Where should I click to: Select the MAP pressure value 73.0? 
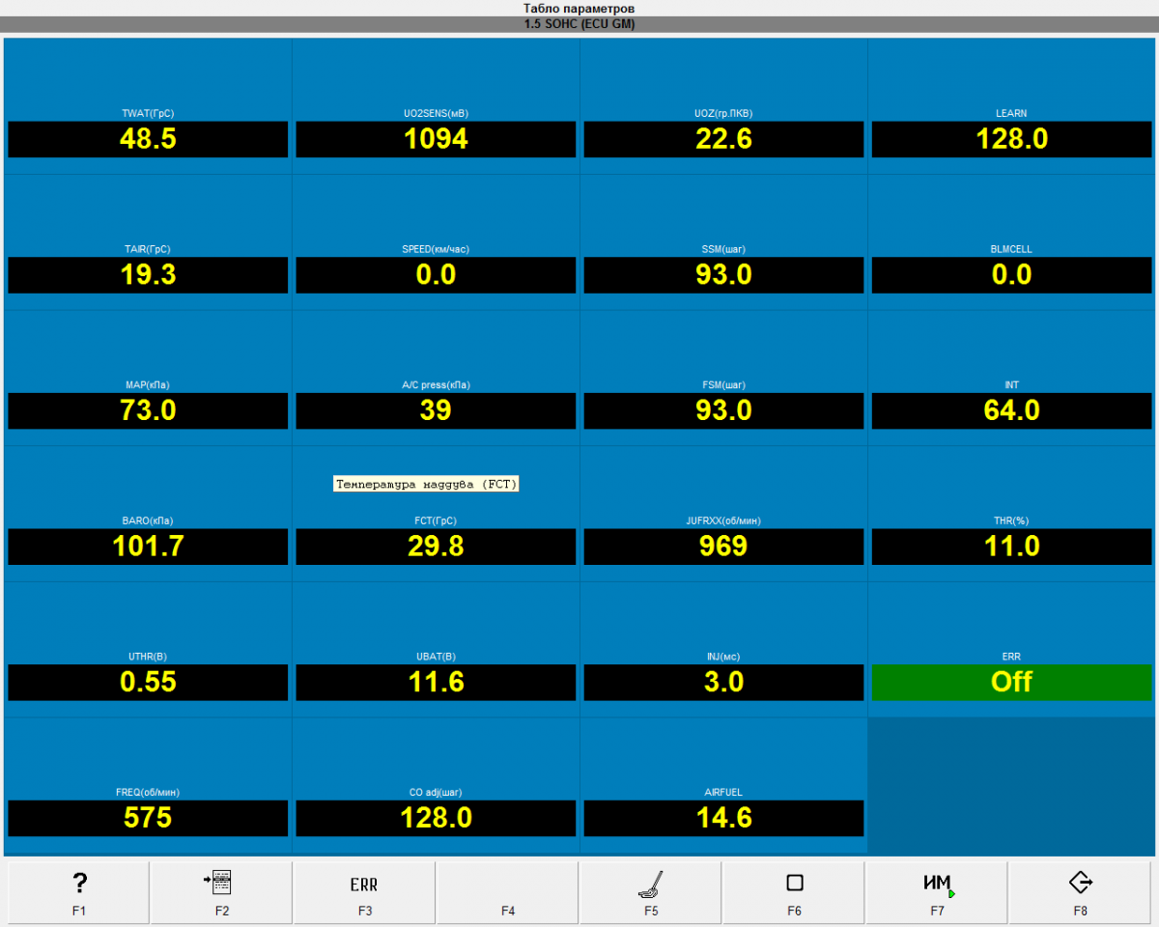coord(148,410)
